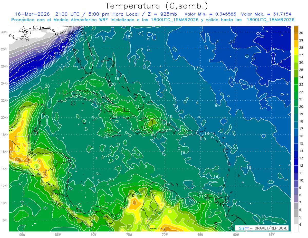Click the "70W" longitude axis label
The height and width of the screenshot is (238, 308).
click(165, 235)
